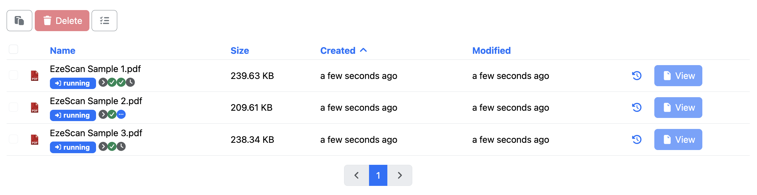Open version history for EzeScan Sample 3.pdf
This screenshot has height=195, width=757.
637,139
